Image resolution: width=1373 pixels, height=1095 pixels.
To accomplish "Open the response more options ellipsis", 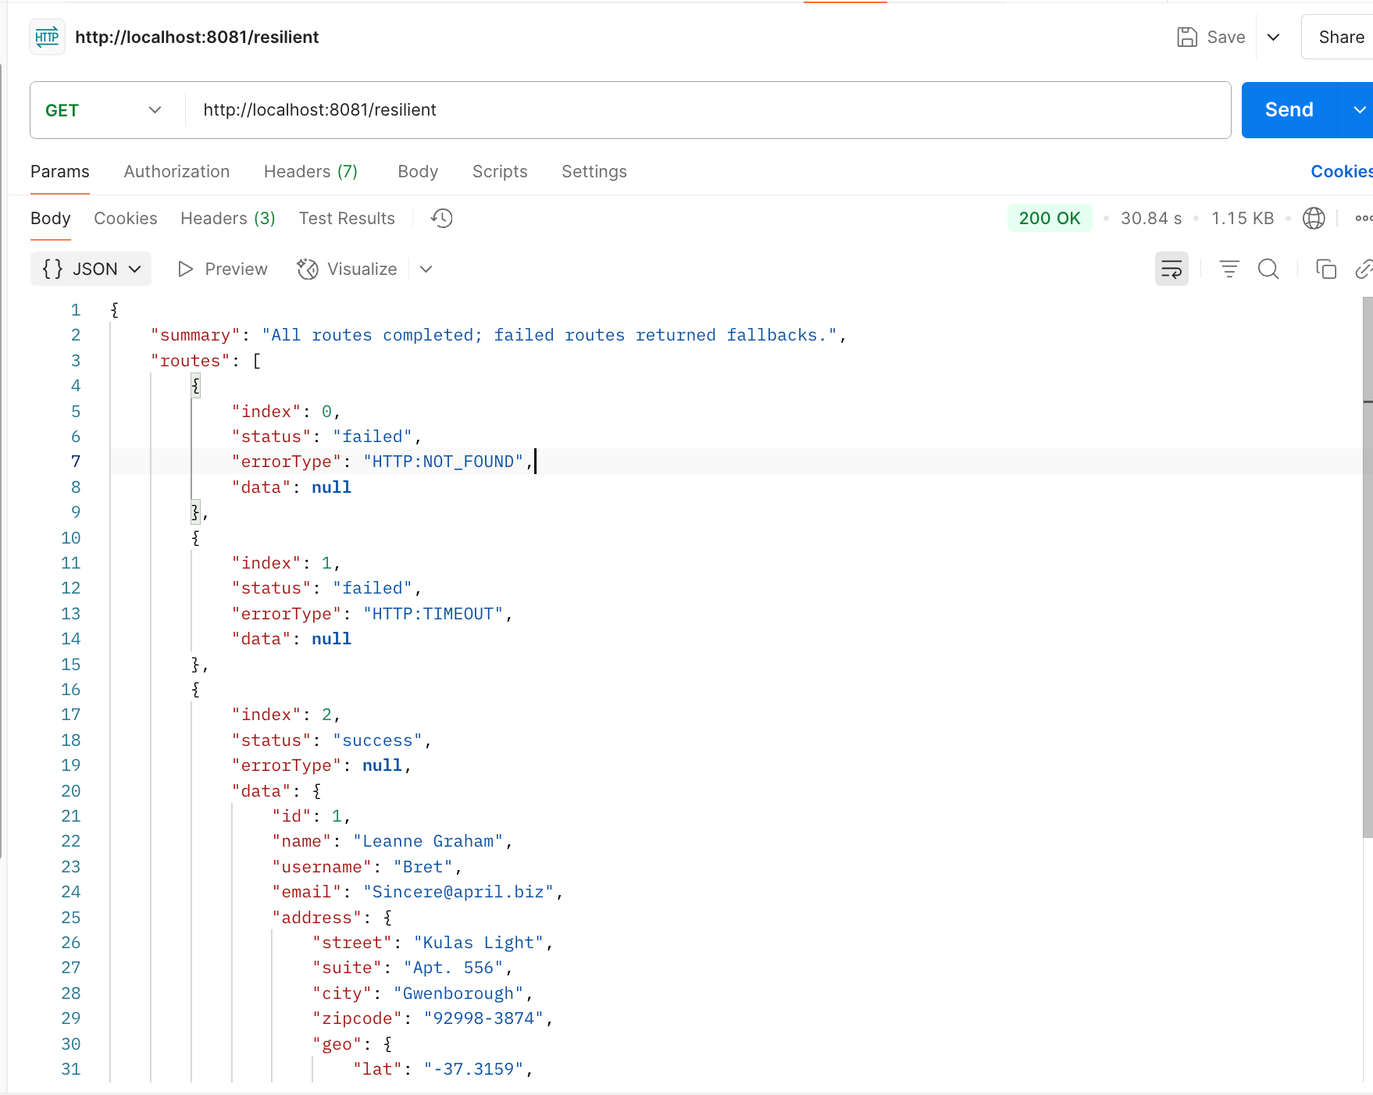I will click(x=1364, y=219).
